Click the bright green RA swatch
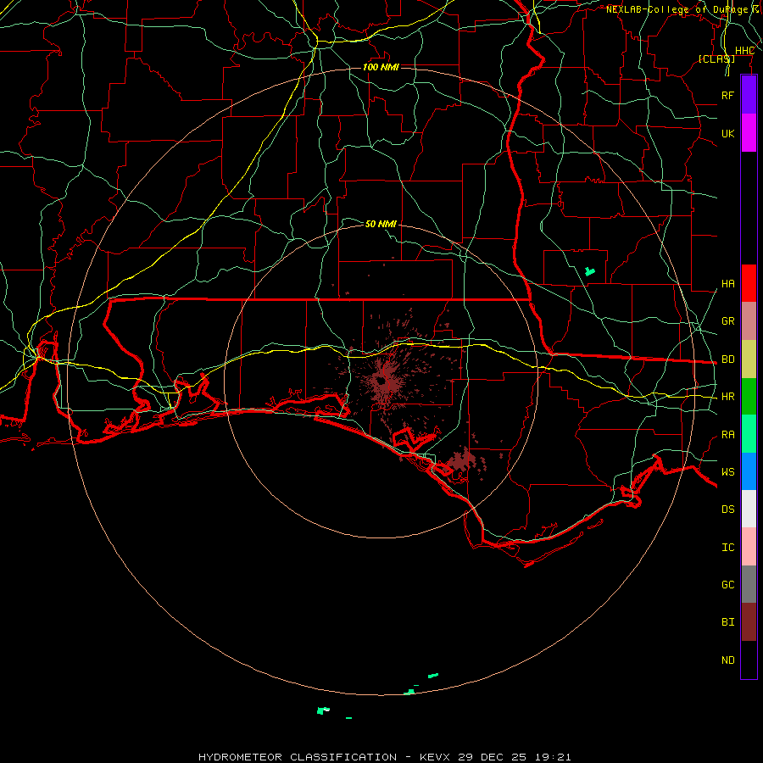Image resolution: width=763 pixels, height=763 pixels. [x=749, y=434]
